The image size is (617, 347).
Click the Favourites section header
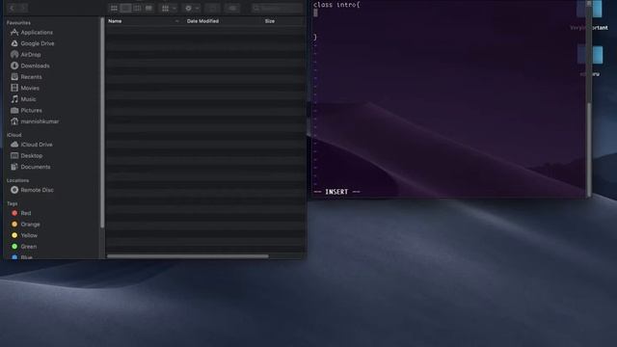click(18, 23)
